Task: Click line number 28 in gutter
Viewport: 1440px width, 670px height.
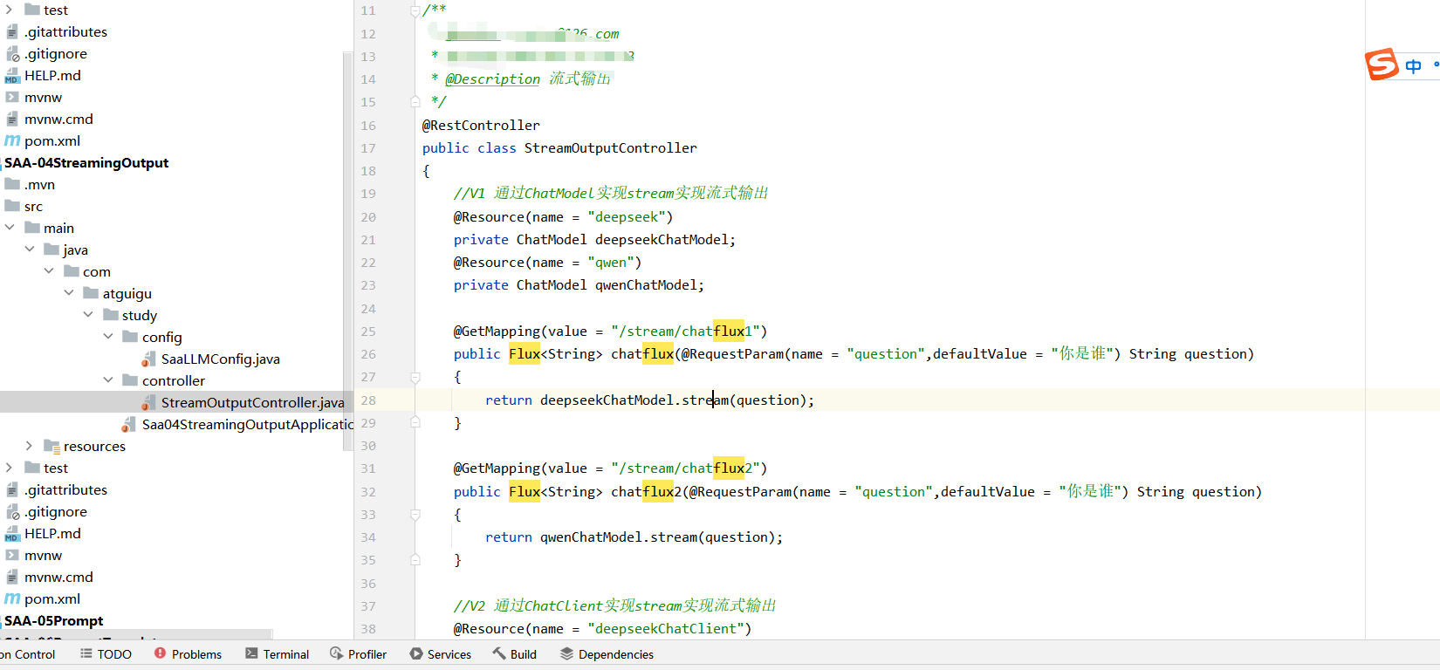Action: coord(368,400)
